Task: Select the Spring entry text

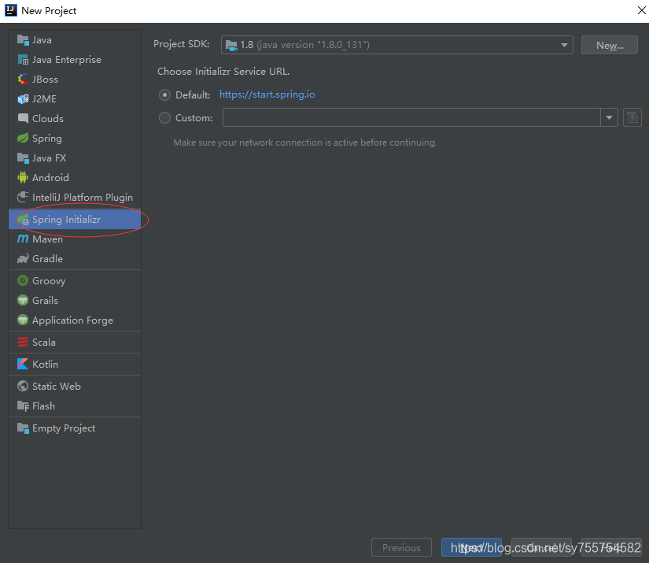Action: [47, 139]
